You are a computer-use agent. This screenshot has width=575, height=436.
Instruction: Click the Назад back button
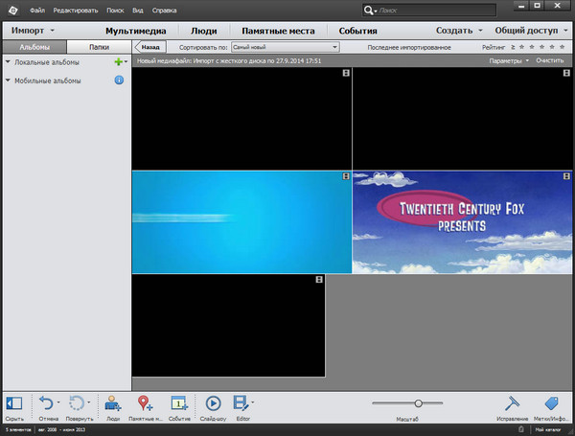[x=150, y=46]
